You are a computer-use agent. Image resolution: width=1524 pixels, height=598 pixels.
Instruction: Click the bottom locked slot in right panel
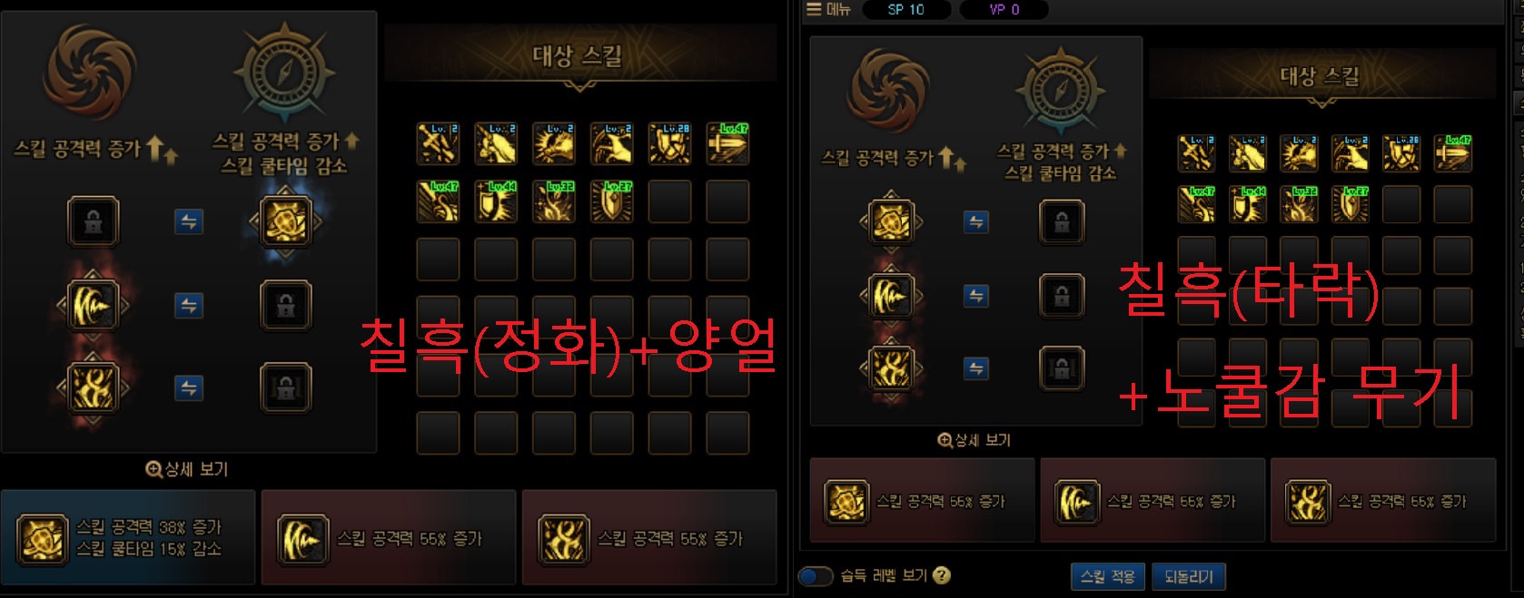tap(1062, 369)
